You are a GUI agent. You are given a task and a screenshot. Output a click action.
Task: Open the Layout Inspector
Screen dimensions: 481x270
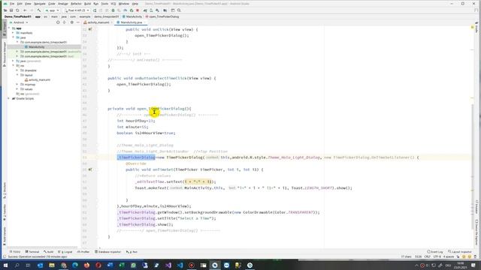[459, 252]
